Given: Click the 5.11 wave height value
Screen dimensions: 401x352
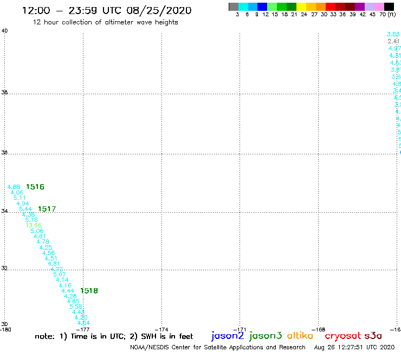Looking at the screenshot, I should click(x=20, y=198).
